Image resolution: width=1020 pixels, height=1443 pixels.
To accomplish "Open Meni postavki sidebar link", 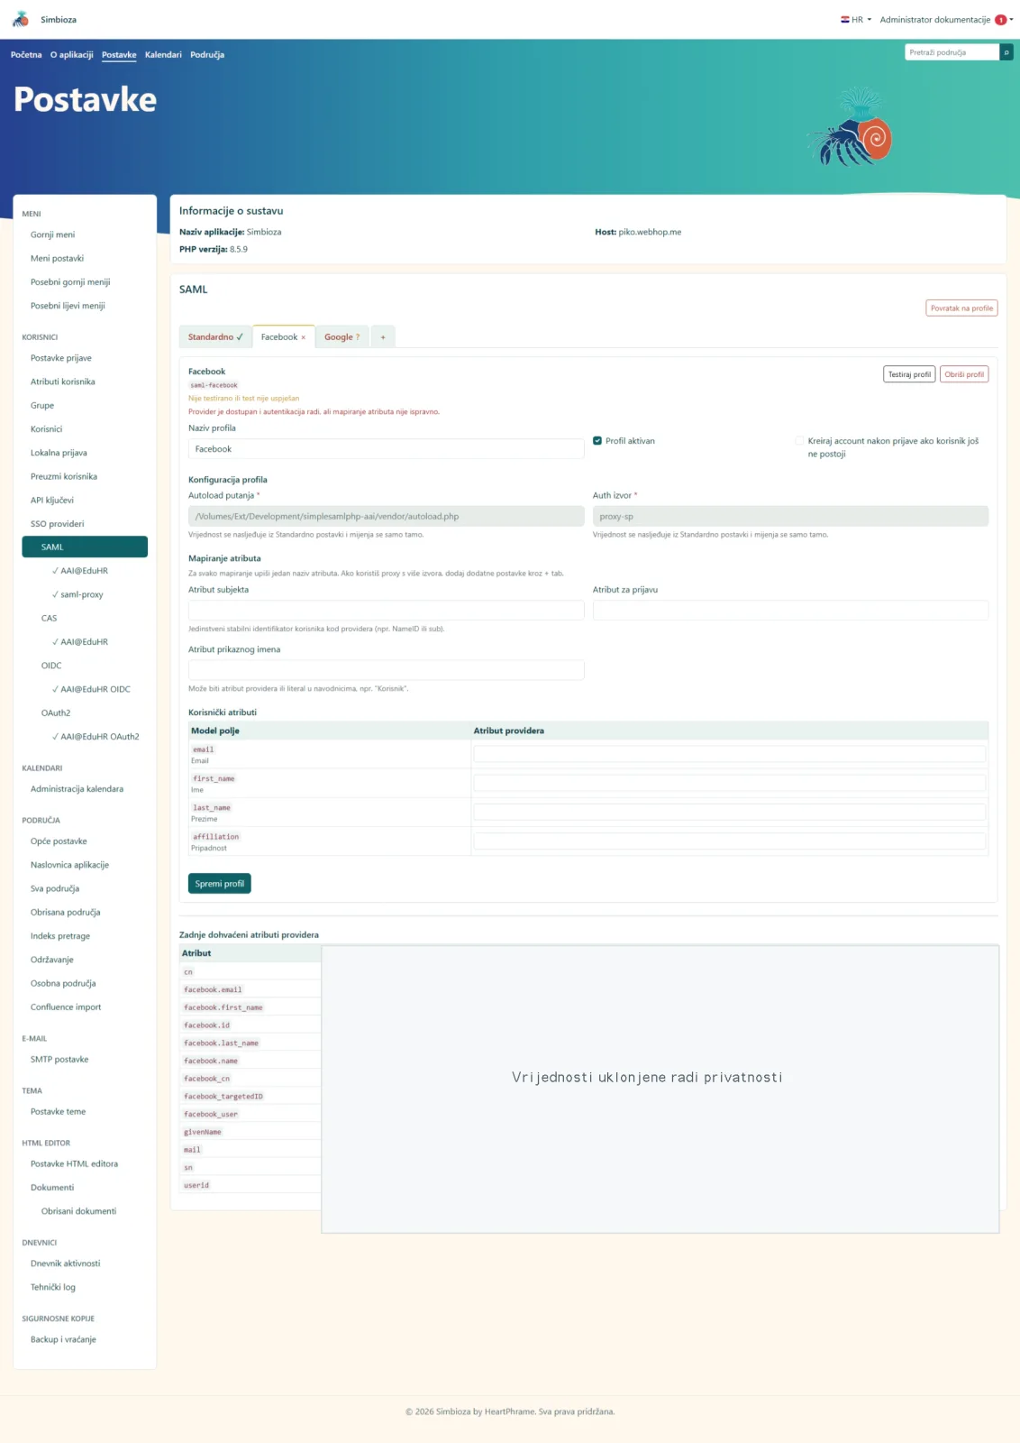I will coord(57,259).
